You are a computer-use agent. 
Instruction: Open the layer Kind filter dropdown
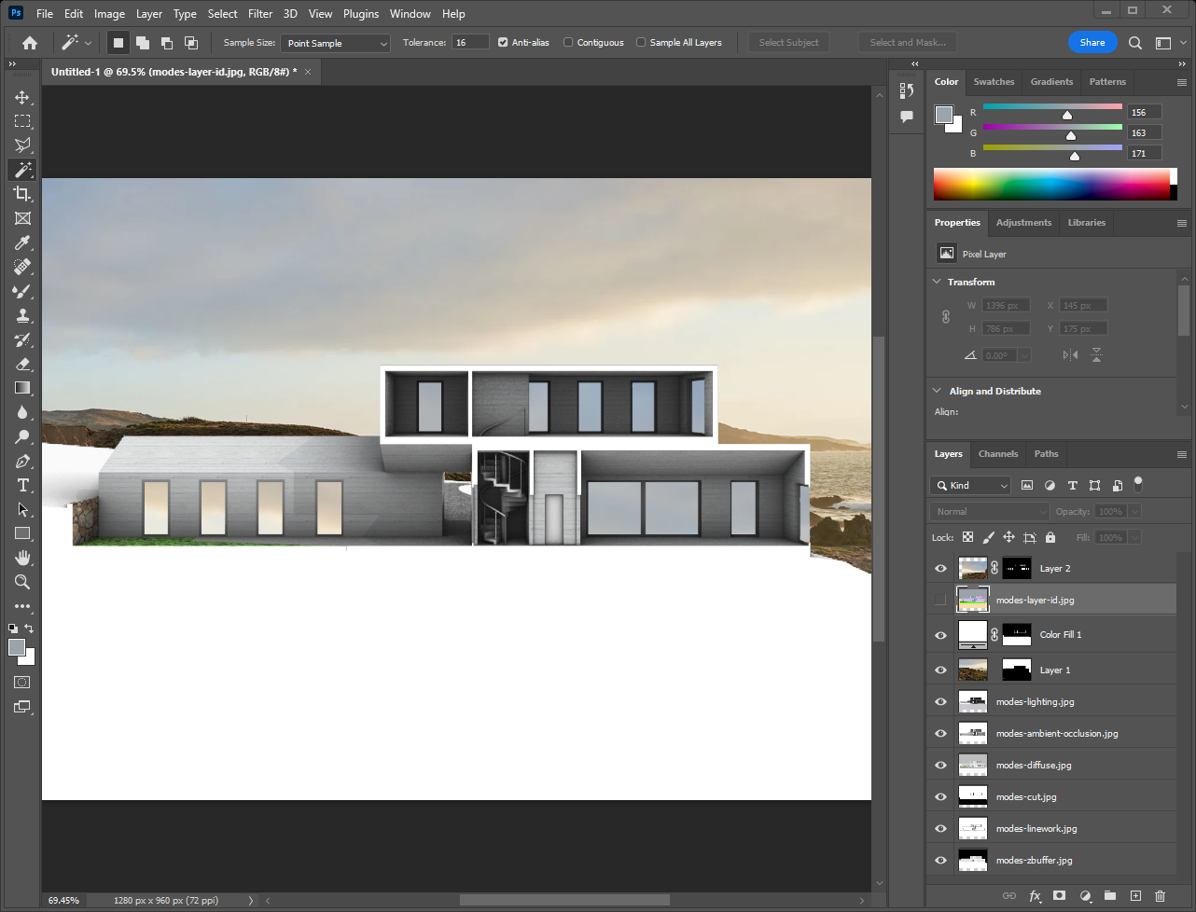point(971,485)
